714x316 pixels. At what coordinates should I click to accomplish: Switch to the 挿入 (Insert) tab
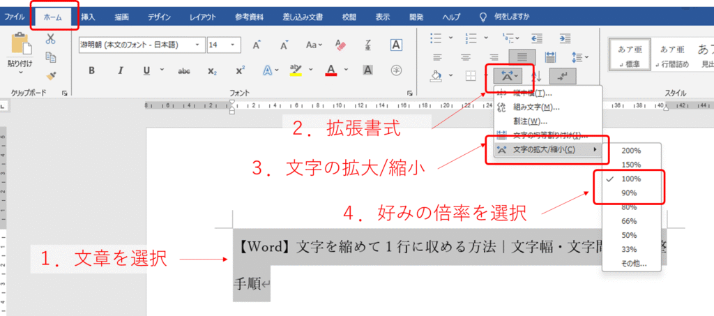(x=89, y=15)
